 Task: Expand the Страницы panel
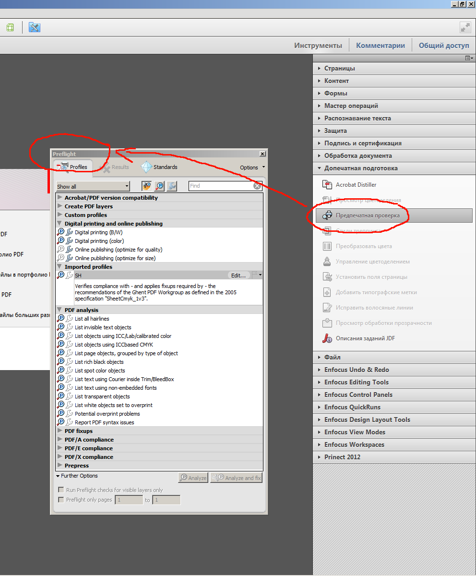point(394,69)
